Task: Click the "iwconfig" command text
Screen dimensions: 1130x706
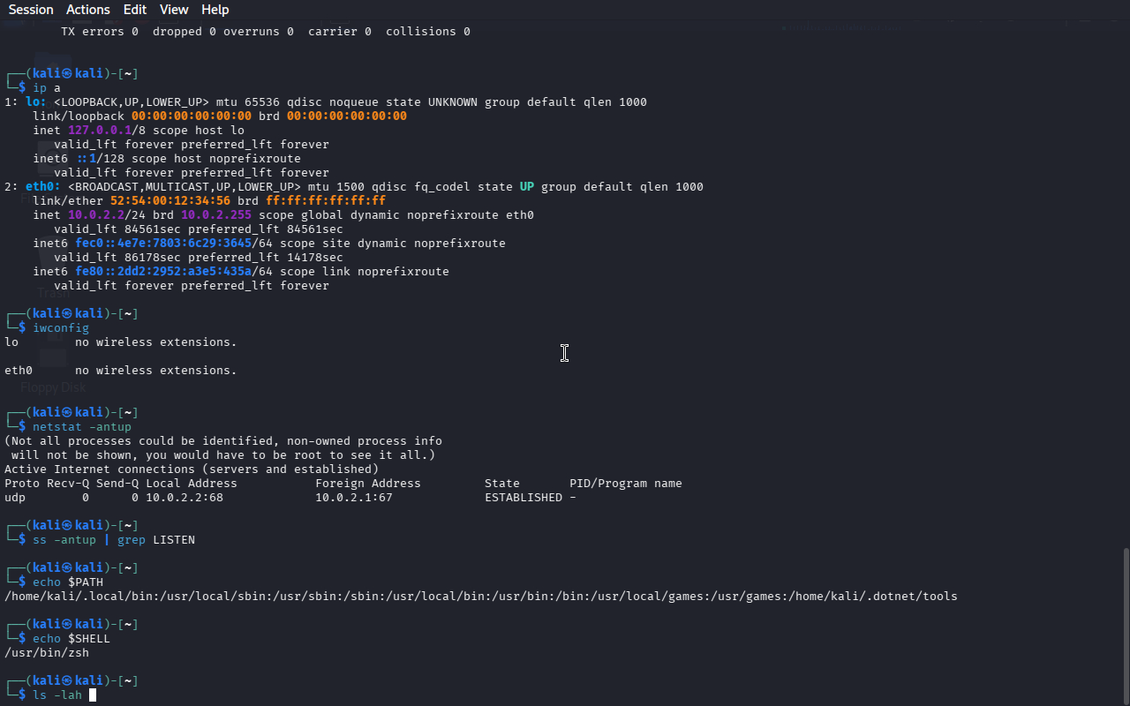Action: [x=60, y=328]
